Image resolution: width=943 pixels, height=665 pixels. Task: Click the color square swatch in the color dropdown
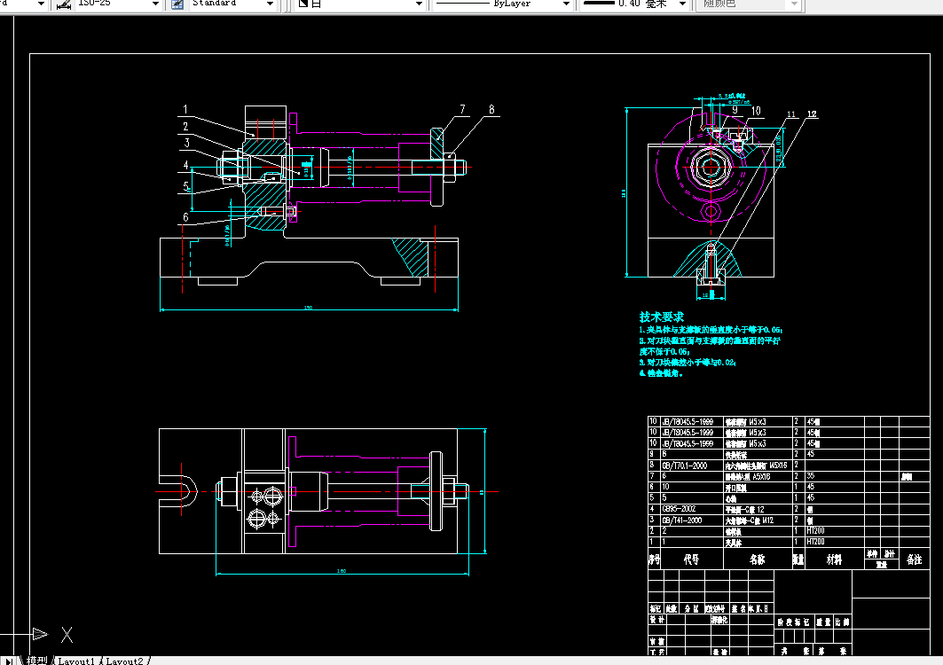click(303, 4)
